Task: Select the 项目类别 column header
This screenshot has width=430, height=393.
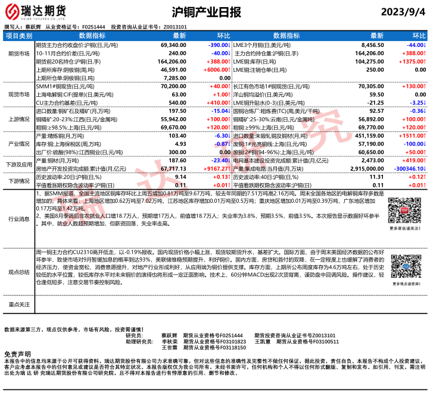Action: pyautogui.click(x=18, y=36)
